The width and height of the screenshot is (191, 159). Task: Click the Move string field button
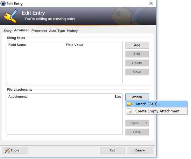point(137,72)
